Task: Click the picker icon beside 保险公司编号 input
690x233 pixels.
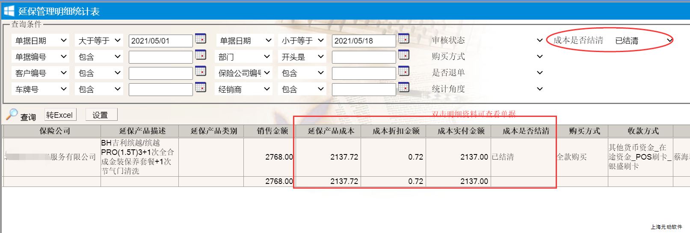Action: tap(403, 71)
